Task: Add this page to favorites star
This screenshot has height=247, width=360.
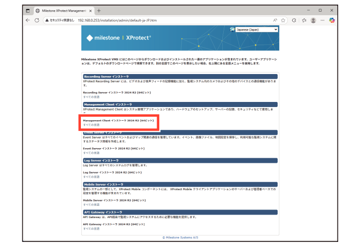Action: coord(283,20)
